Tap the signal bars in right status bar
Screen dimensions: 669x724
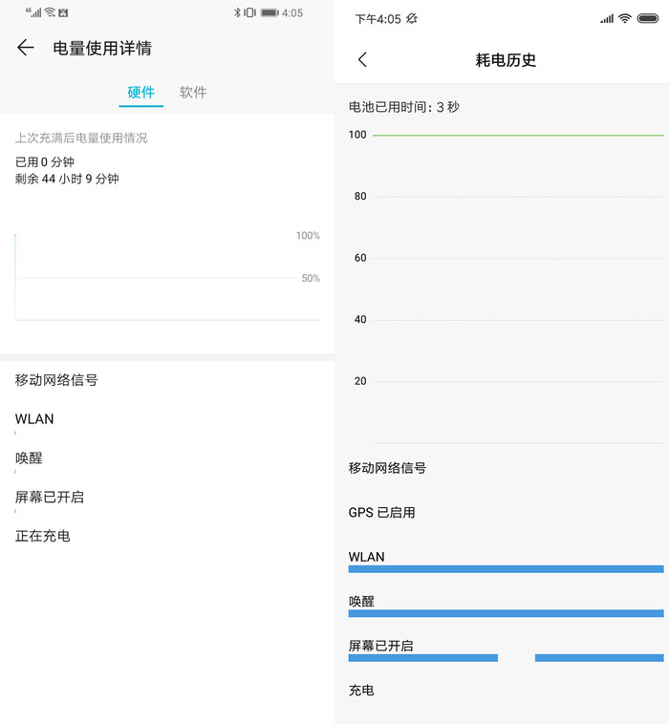pos(607,18)
